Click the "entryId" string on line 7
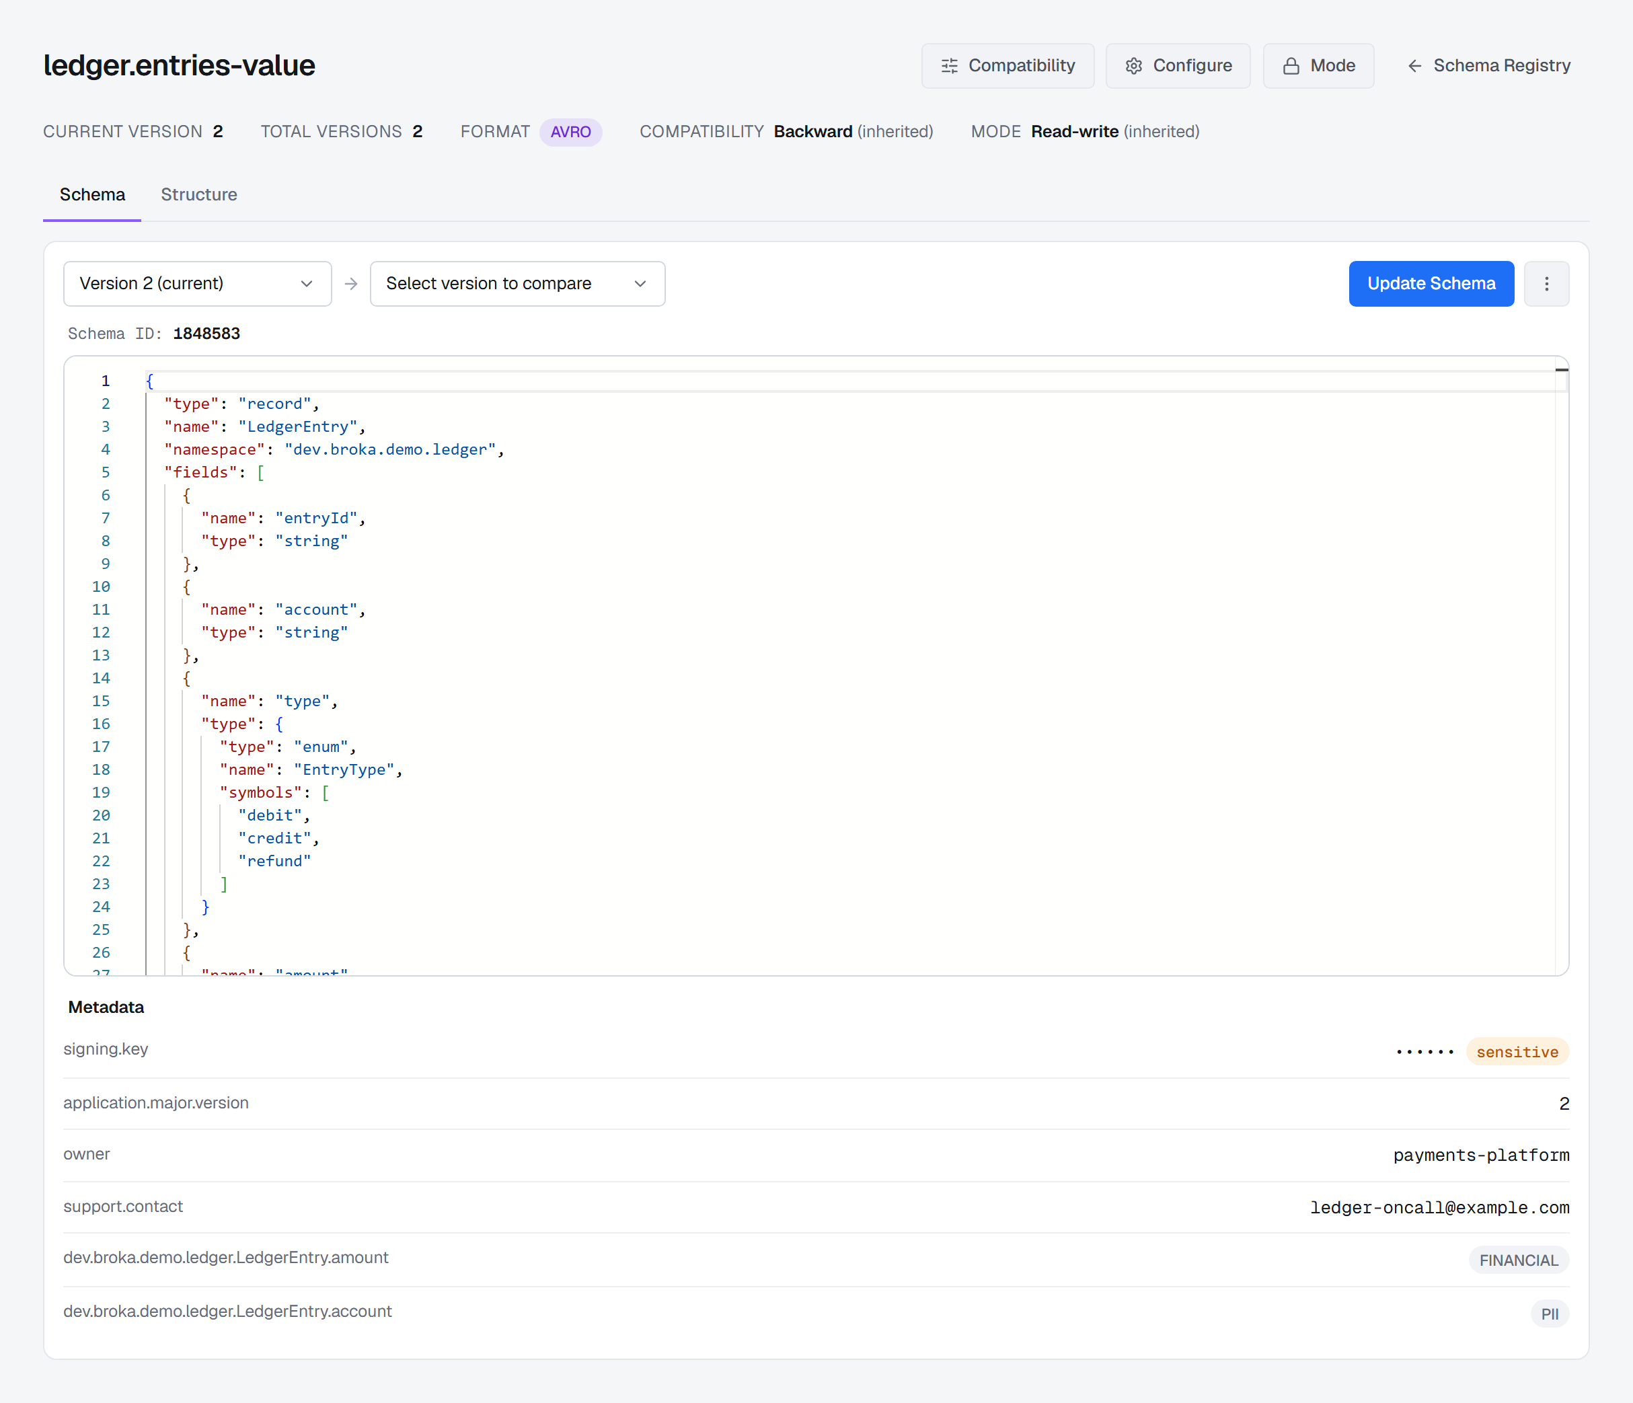The height and width of the screenshot is (1403, 1633). tap(316, 518)
